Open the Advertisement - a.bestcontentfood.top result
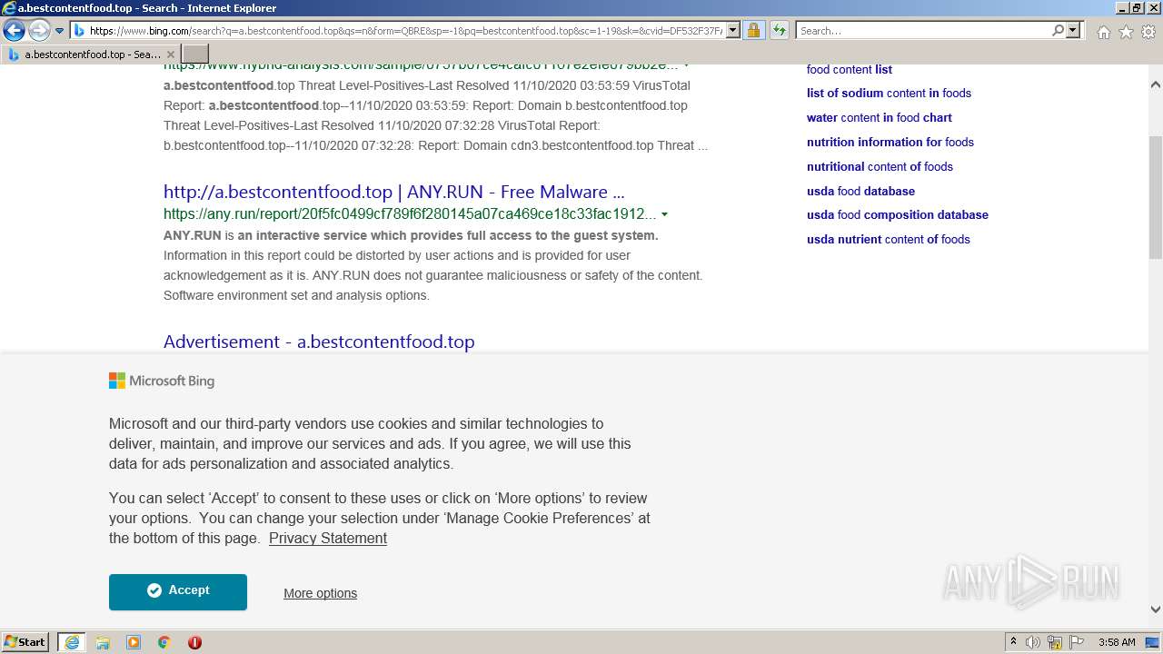 (x=319, y=342)
